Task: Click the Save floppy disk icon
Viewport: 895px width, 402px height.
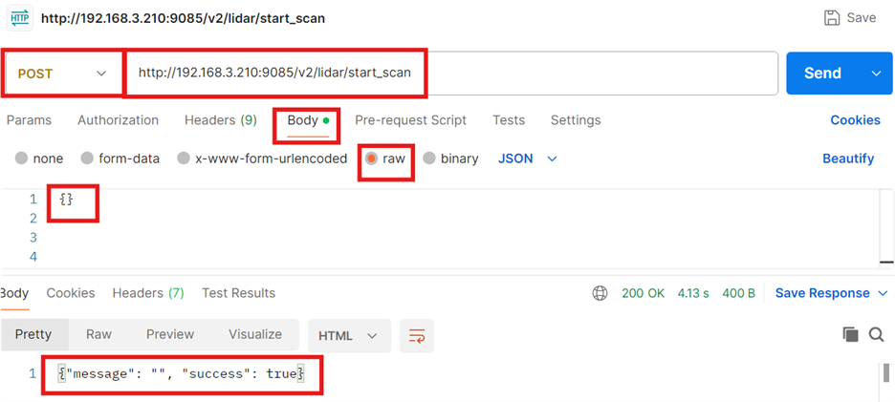Action: click(x=831, y=18)
